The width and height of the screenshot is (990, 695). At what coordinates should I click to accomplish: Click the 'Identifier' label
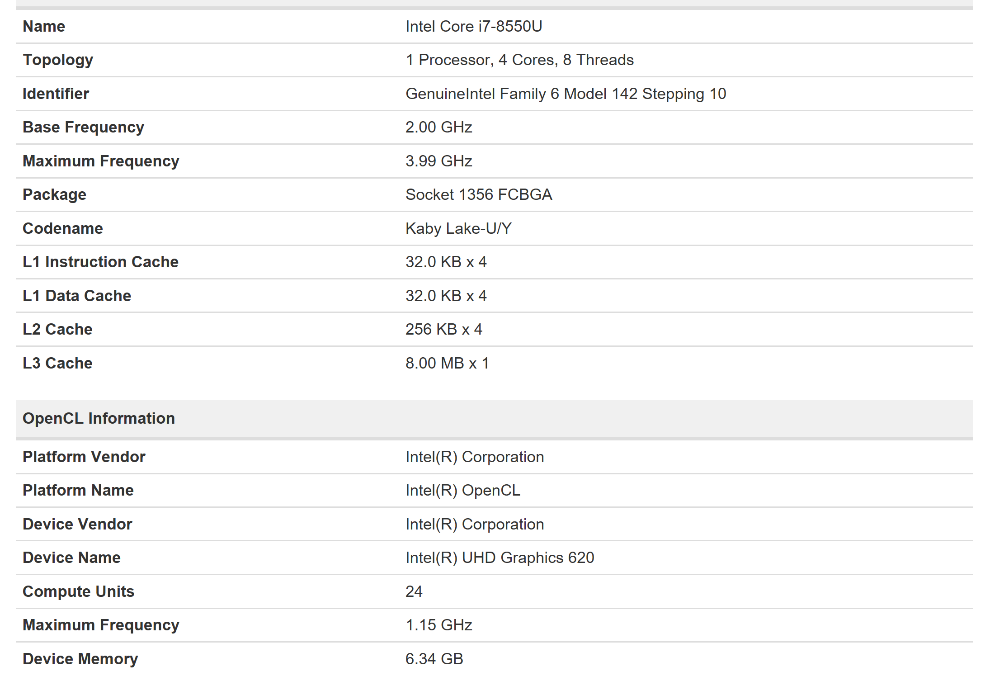[56, 94]
